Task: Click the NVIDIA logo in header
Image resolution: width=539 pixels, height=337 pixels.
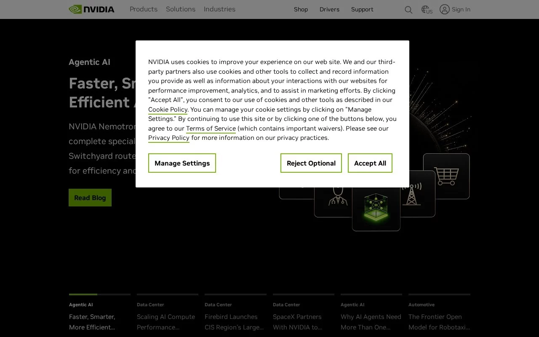Action: coord(91,9)
